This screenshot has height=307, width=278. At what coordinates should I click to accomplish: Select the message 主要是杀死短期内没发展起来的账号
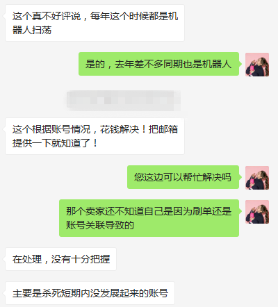click(x=90, y=293)
